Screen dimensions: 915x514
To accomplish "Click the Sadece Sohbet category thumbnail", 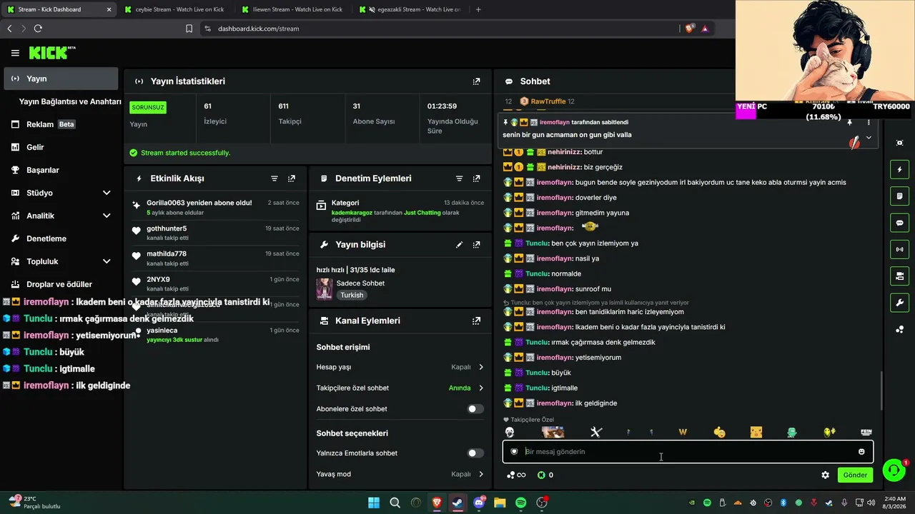I will (325, 288).
